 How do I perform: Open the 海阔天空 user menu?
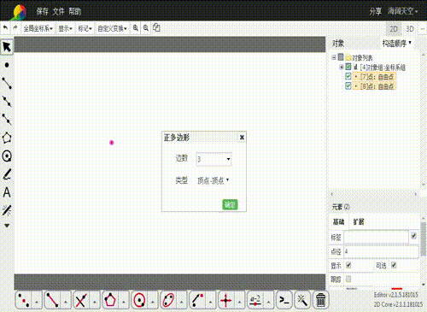click(402, 11)
